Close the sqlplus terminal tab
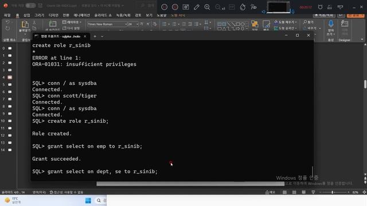This screenshot has width=367, height=206. tap(85, 37)
